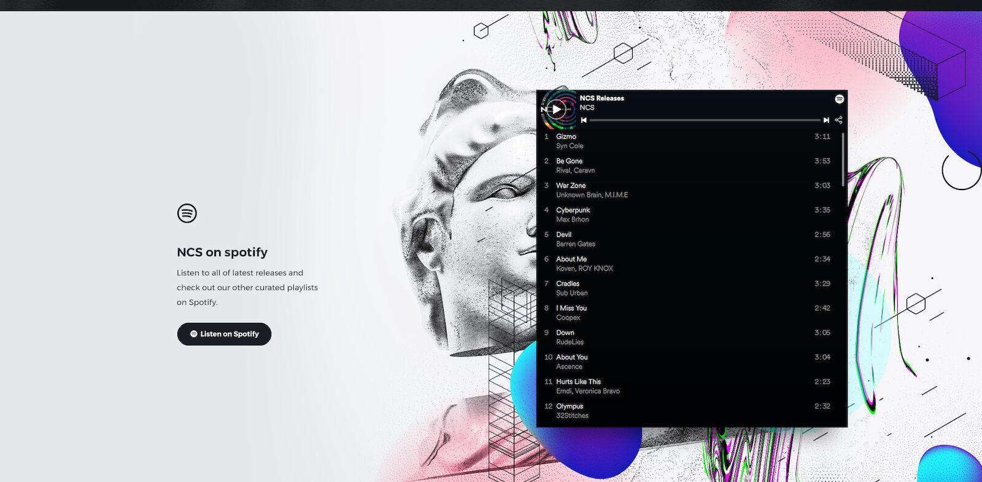Open the share icon in player
The height and width of the screenshot is (482, 982).
pos(838,120)
